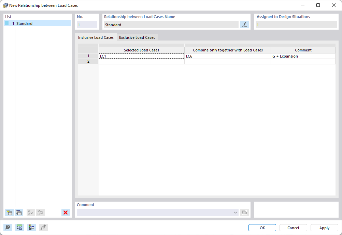Screen dimensions: 342x235
Task: Delete the relationship with the red X icon
Action: coord(66,213)
